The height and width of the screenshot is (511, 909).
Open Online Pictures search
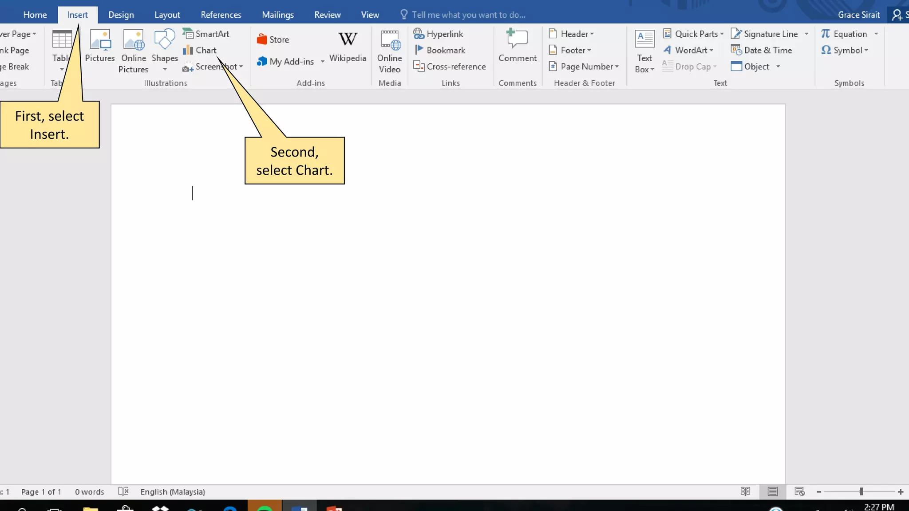(x=133, y=51)
